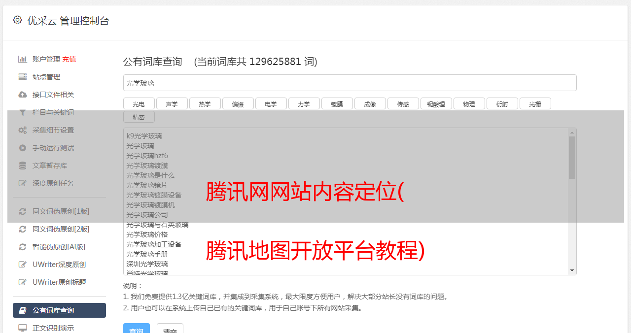
Task: Select the 精密 tag button
Action: 139,117
